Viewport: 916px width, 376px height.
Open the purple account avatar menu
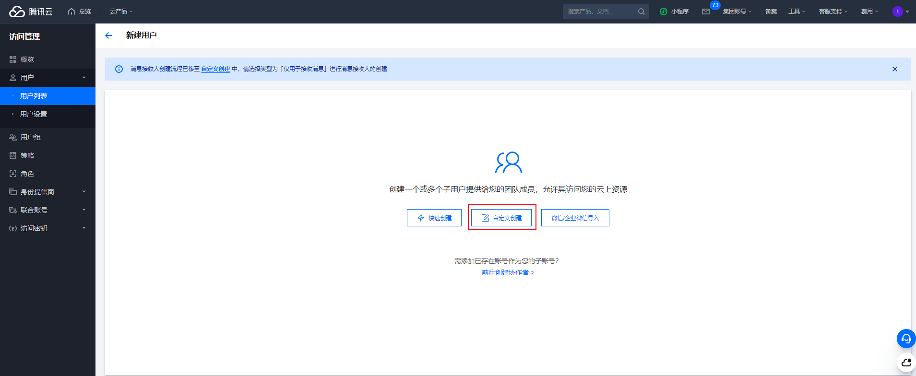coord(901,12)
